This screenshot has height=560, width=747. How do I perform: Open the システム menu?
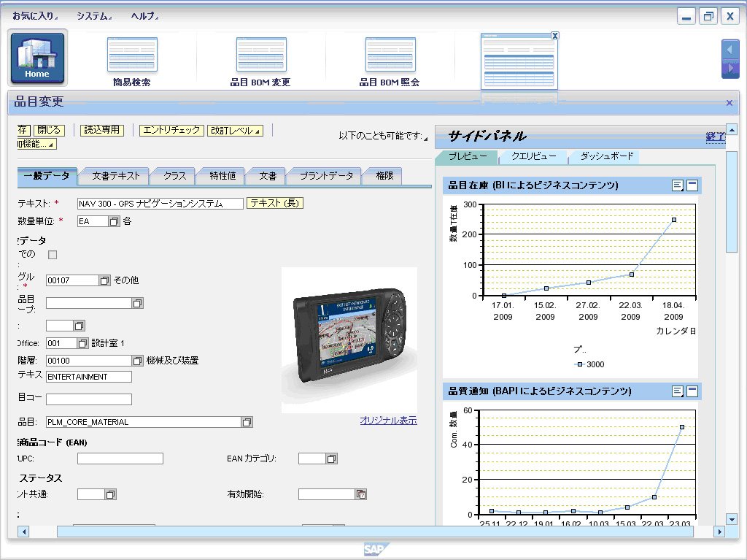94,16
